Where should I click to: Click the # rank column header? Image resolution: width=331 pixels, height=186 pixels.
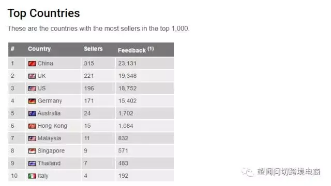pyautogui.click(x=12, y=49)
